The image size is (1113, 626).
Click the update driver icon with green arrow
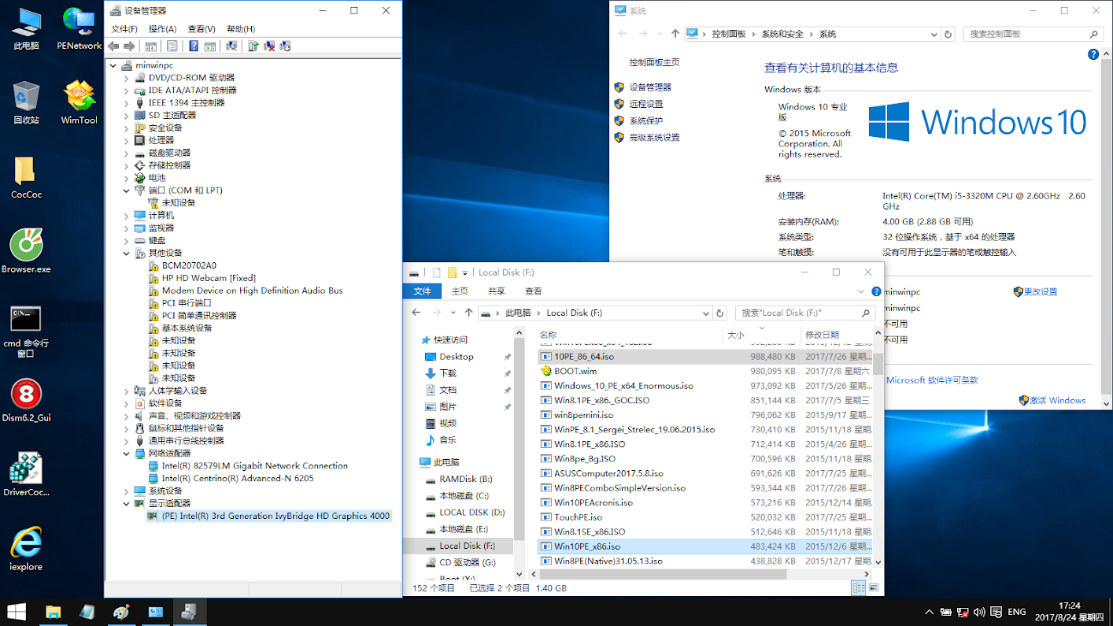[253, 46]
